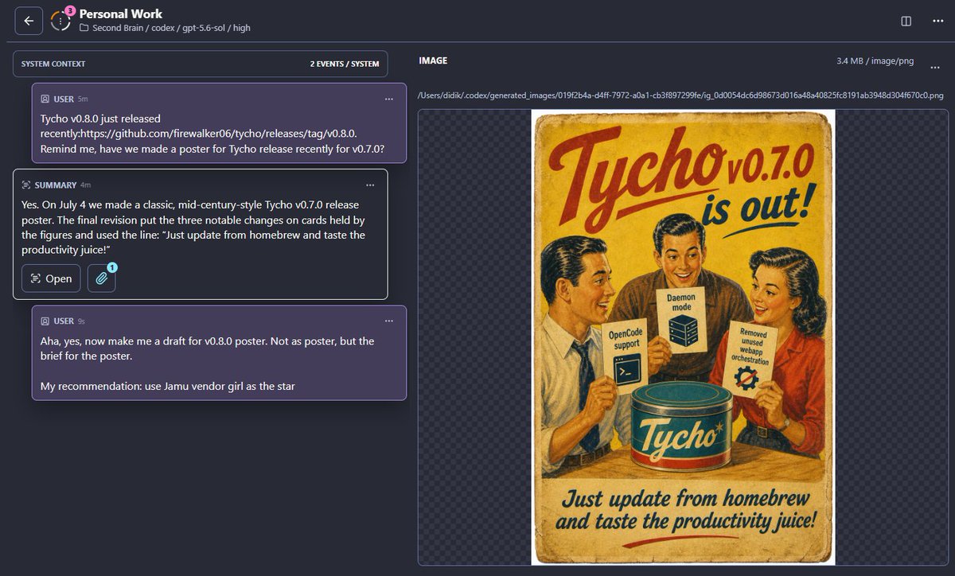The height and width of the screenshot is (576, 955).
Task: Click '2 EVENTS / SYSTEM' label
Action: [345, 64]
